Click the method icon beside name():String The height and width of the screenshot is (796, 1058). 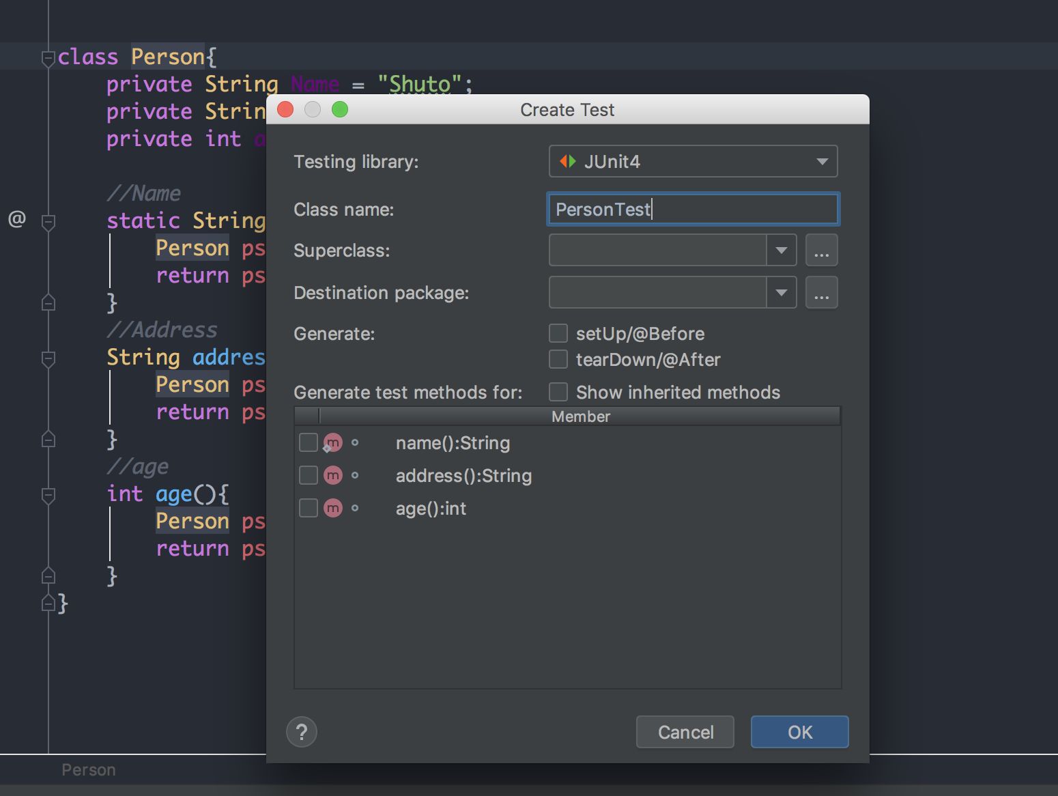pos(332,442)
